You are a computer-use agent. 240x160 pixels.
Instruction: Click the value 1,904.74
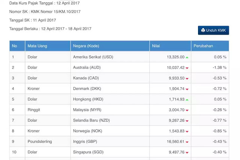point(177,89)
